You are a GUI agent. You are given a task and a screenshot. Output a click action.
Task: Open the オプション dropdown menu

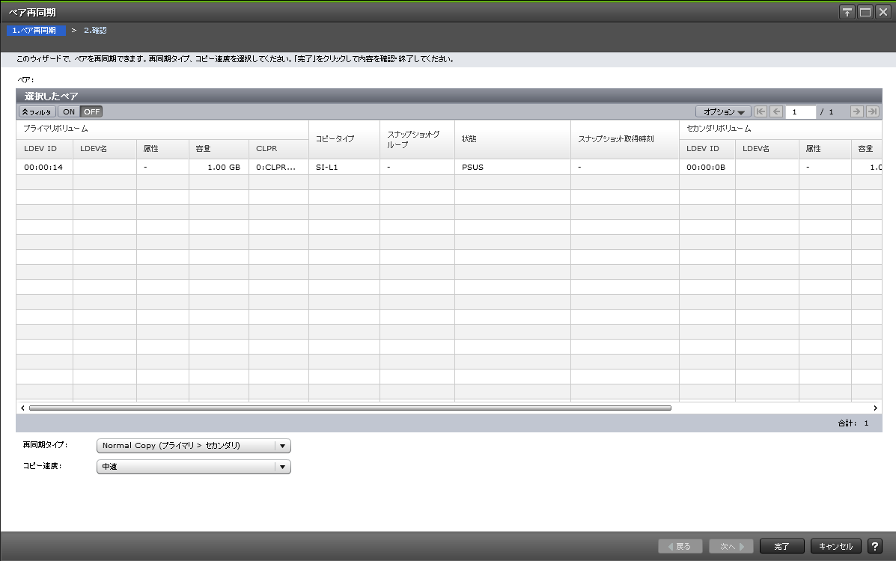(723, 112)
